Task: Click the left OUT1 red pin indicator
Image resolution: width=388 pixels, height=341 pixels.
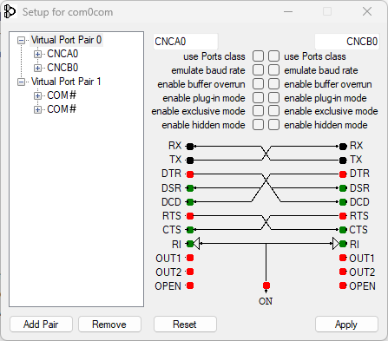Action: coord(190,258)
